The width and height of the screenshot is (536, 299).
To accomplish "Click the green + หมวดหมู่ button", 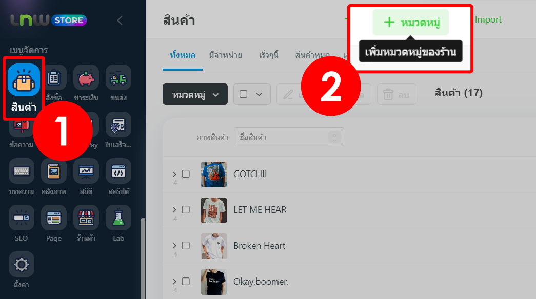I will [410, 22].
